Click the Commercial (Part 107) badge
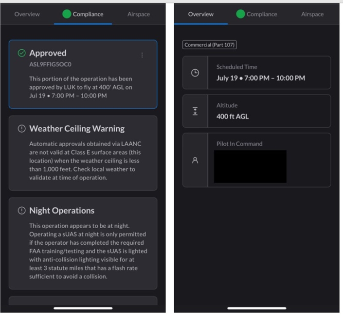 point(210,45)
